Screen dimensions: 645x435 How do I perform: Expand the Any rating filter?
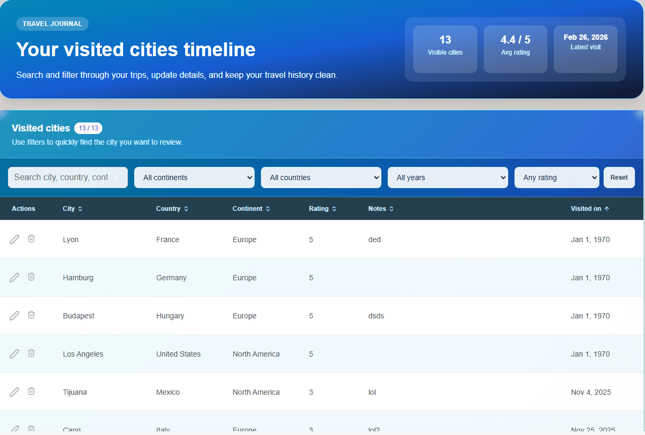click(556, 177)
